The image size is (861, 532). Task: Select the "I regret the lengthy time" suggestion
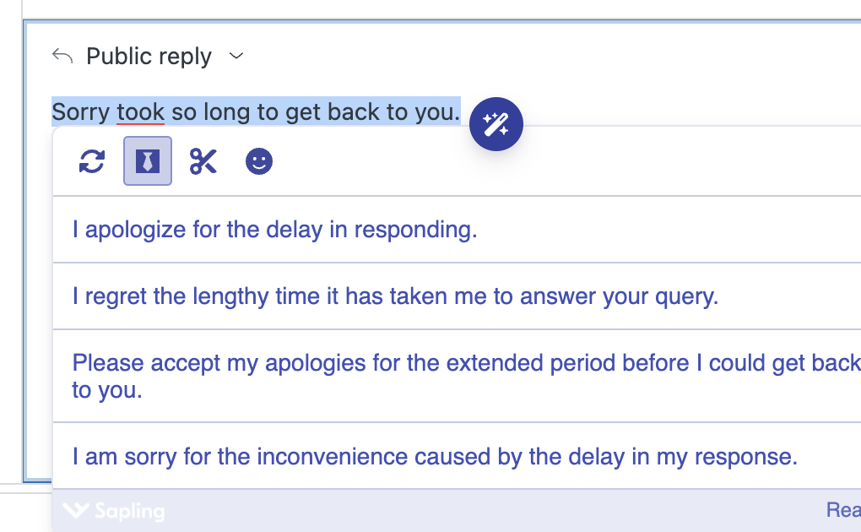395,296
